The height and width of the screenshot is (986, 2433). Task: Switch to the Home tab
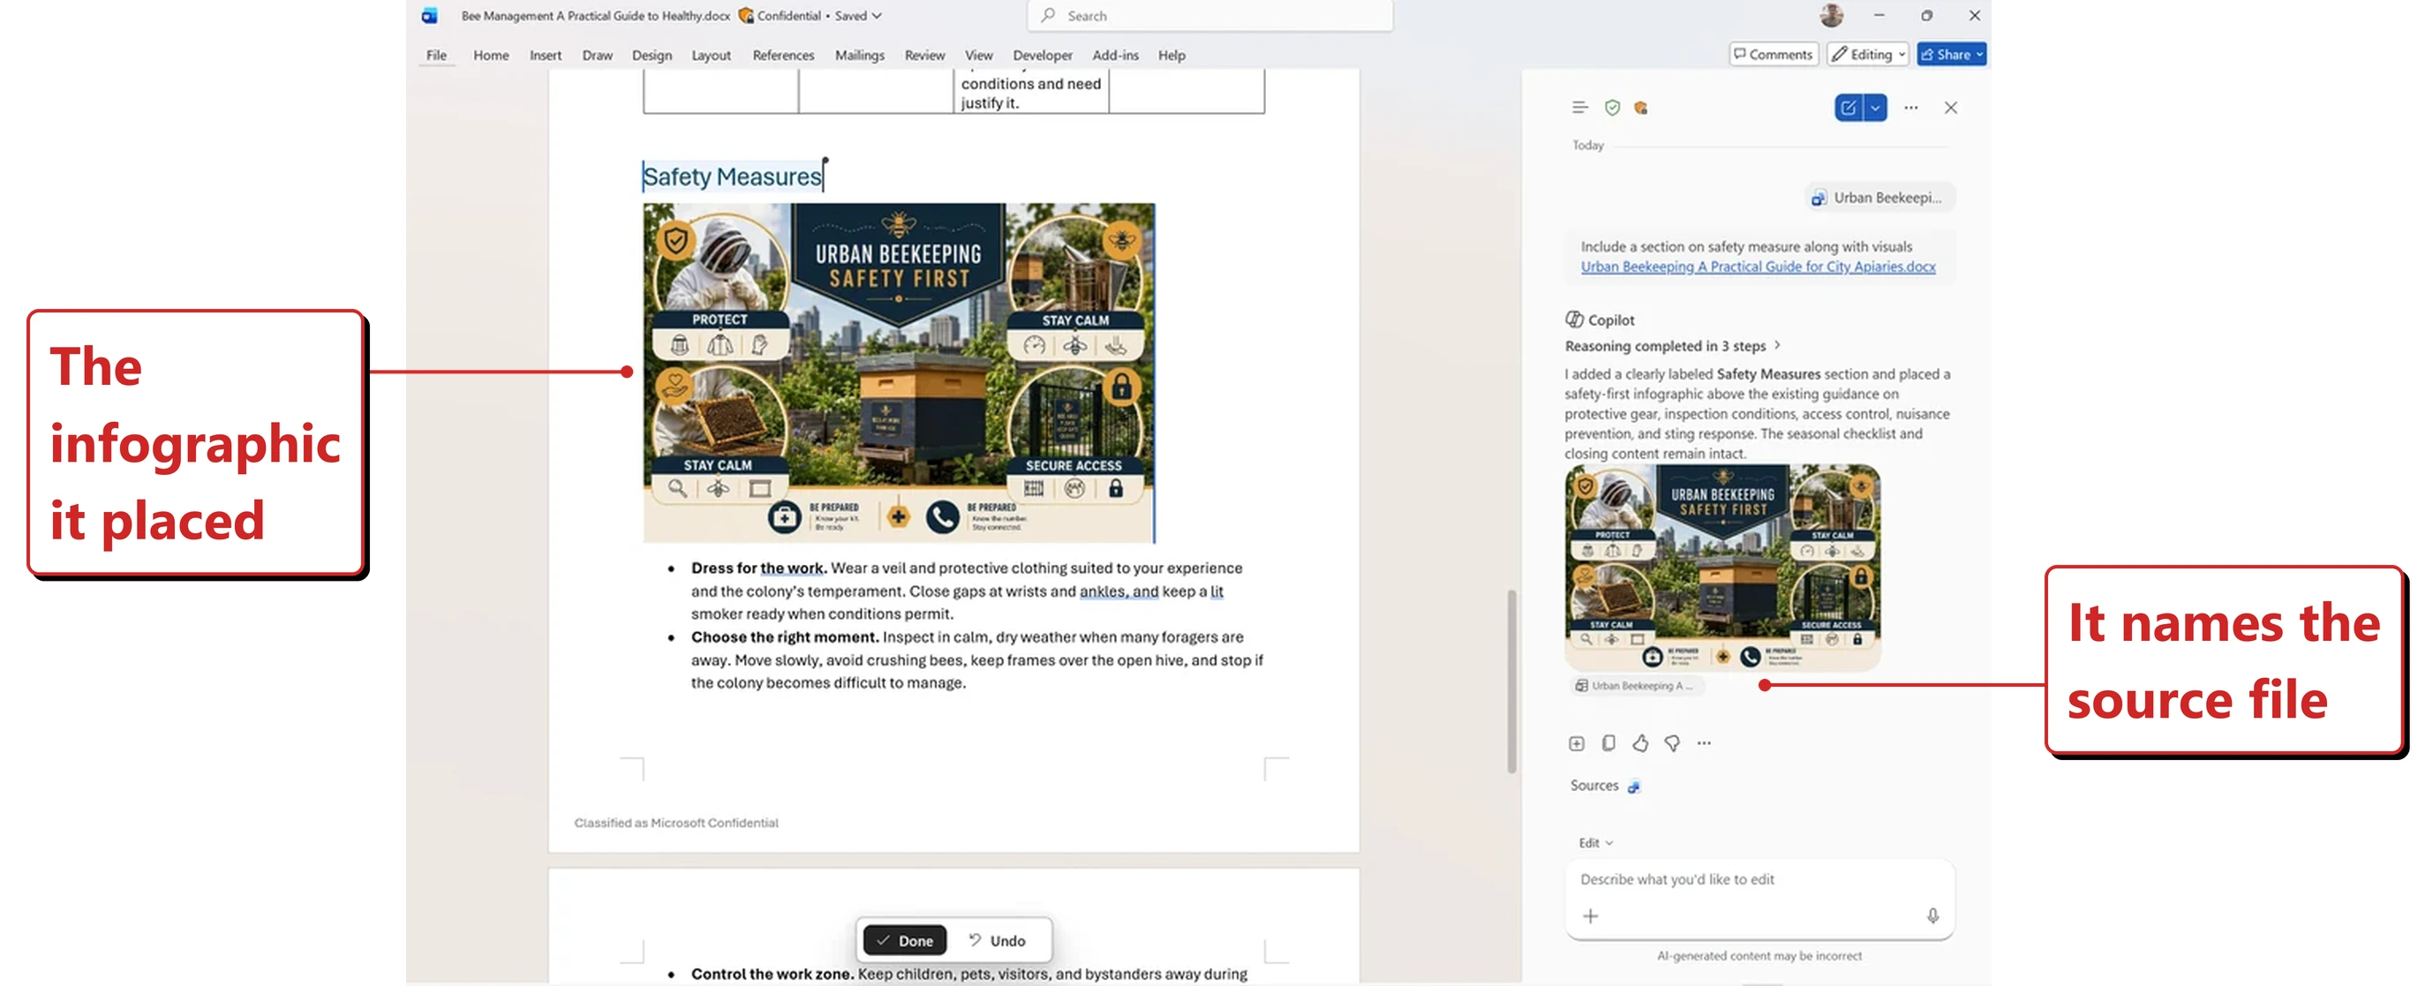click(491, 55)
